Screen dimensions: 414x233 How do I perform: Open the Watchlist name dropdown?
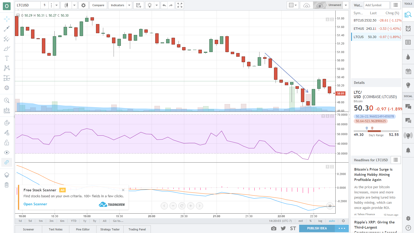358,5
